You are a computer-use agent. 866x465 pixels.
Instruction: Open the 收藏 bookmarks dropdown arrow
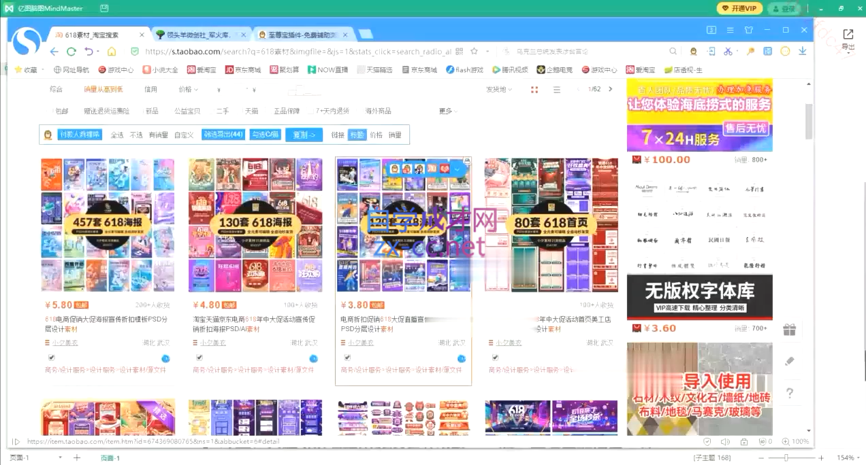click(42, 69)
